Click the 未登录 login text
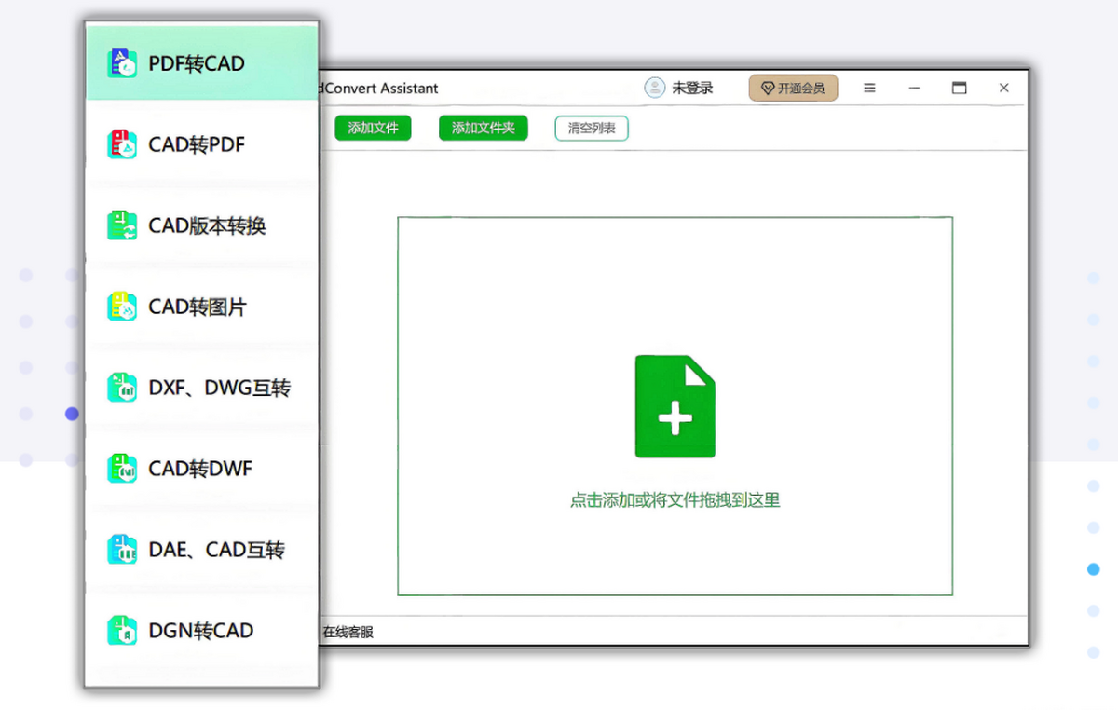Image resolution: width=1118 pixels, height=710 pixels. [692, 89]
